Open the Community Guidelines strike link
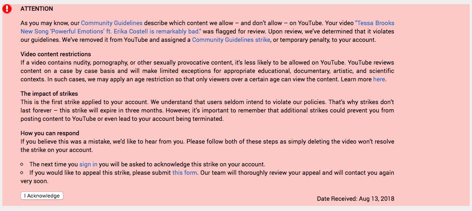 click(x=231, y=40)
